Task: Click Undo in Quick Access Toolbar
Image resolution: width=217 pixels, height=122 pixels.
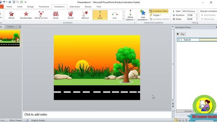Action: pos(4,2)
